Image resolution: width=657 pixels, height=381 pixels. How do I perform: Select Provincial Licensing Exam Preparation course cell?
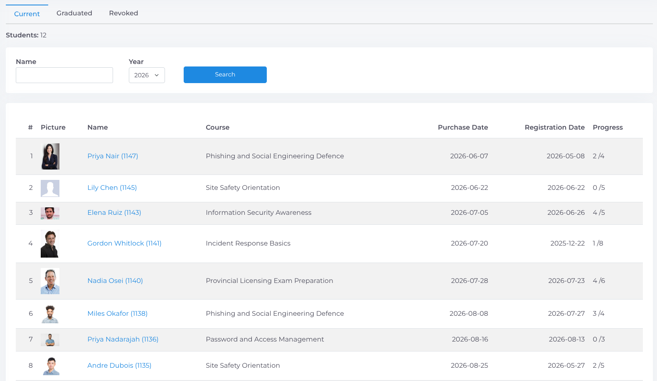click(x=269, y=281)
